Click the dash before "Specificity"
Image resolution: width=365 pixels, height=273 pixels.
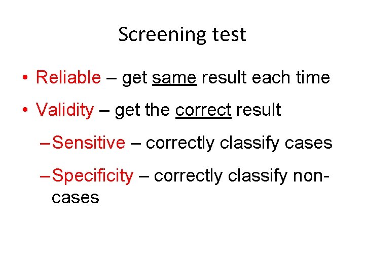45,176
